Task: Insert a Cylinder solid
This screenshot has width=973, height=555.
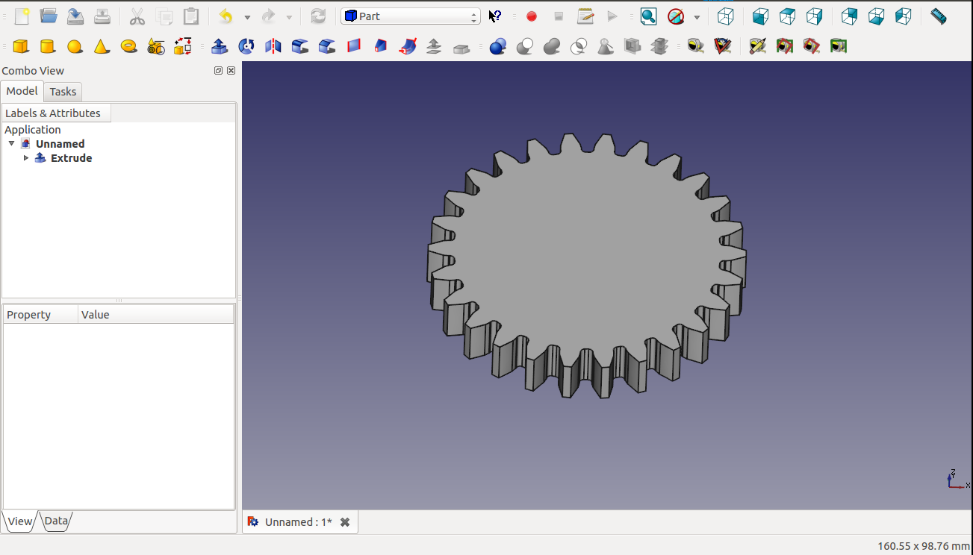Action: (x=48, y=47)
